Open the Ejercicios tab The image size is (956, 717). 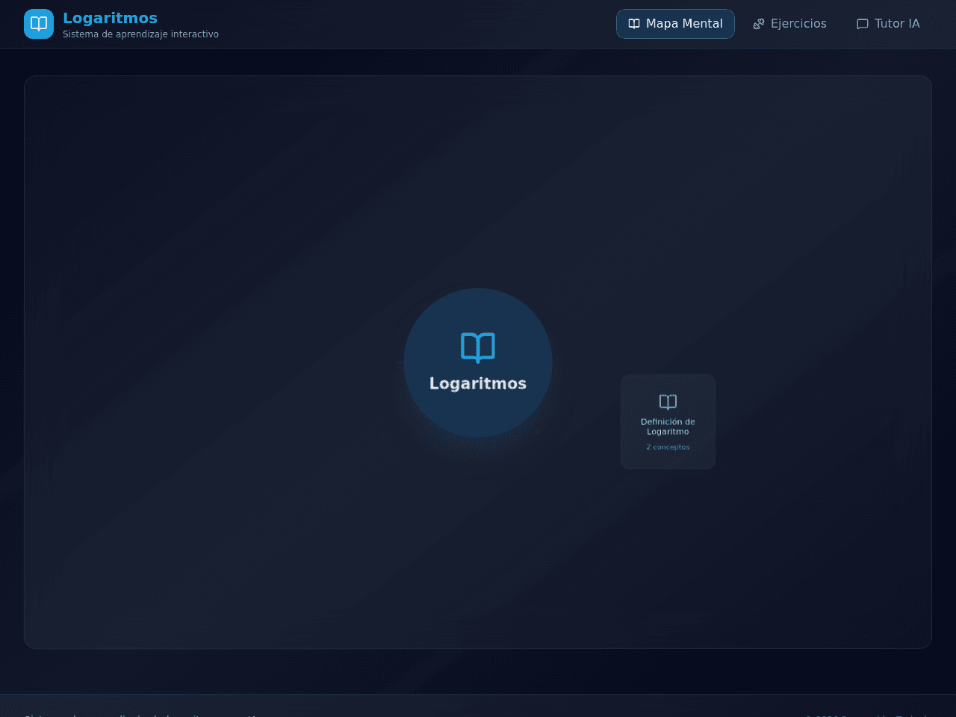coord(789,24)
